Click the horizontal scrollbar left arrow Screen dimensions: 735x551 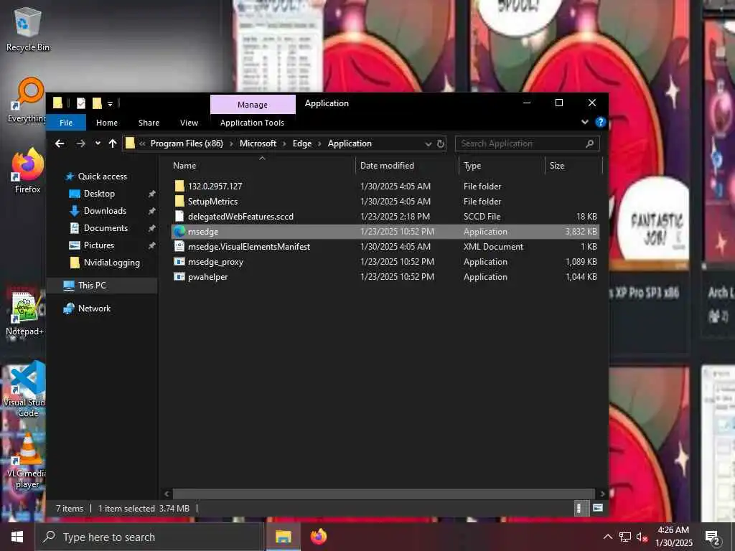167,494
